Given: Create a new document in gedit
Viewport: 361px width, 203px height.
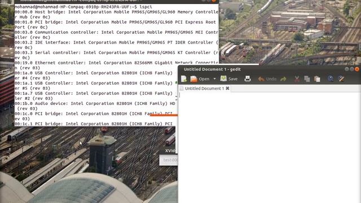Looking at the screenshot, I should [184, 79].
